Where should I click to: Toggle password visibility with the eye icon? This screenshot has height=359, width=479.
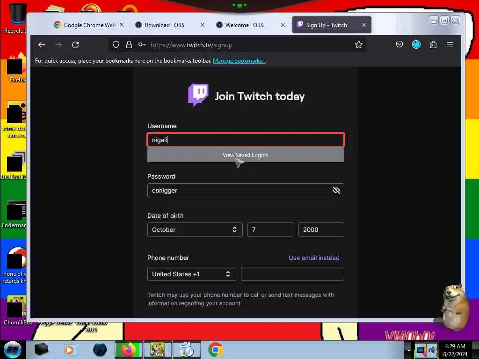[336, 190]
